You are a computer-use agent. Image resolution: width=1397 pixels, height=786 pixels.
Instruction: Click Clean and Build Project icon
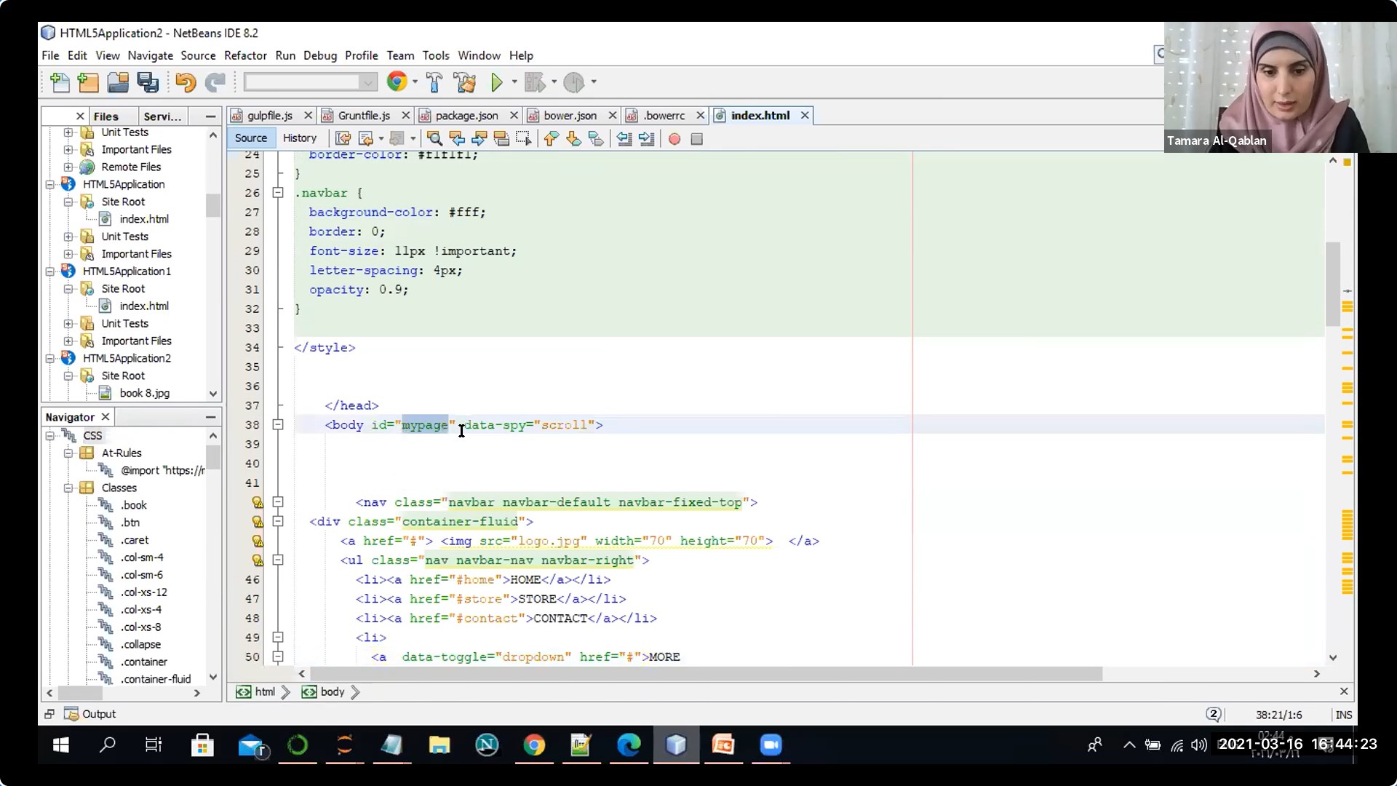(465, 82)
